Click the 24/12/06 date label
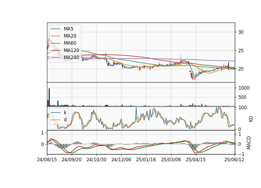Viewport: 261px width, 188px height. [121, 160]
